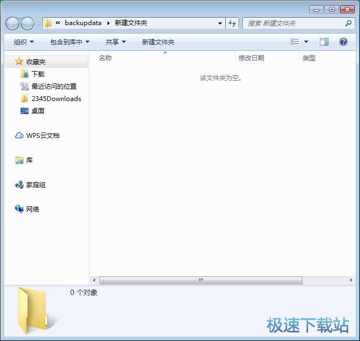This screenshot has height=341, width=360.
Task: Open 桌面 in the navigation pane
Action: [38, 111]
